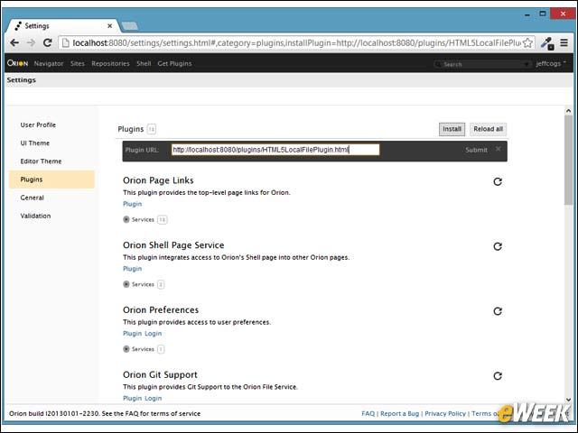This screenshot has height=433, width=578.
Task: Click the browser forward arrow
Action: pos(31,42)
